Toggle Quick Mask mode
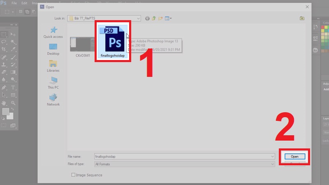 coord(4,125)
